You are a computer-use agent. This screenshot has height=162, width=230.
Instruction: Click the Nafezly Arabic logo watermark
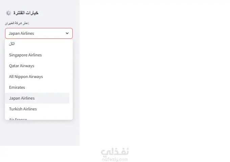(115, 152)
